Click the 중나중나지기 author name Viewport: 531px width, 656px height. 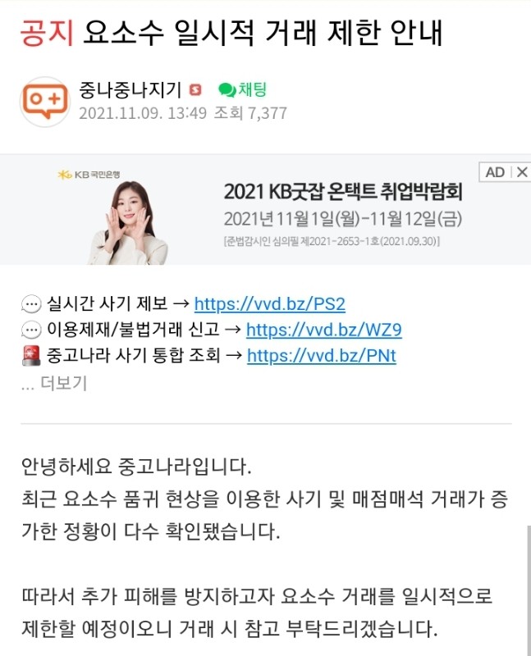coord(130,90)
